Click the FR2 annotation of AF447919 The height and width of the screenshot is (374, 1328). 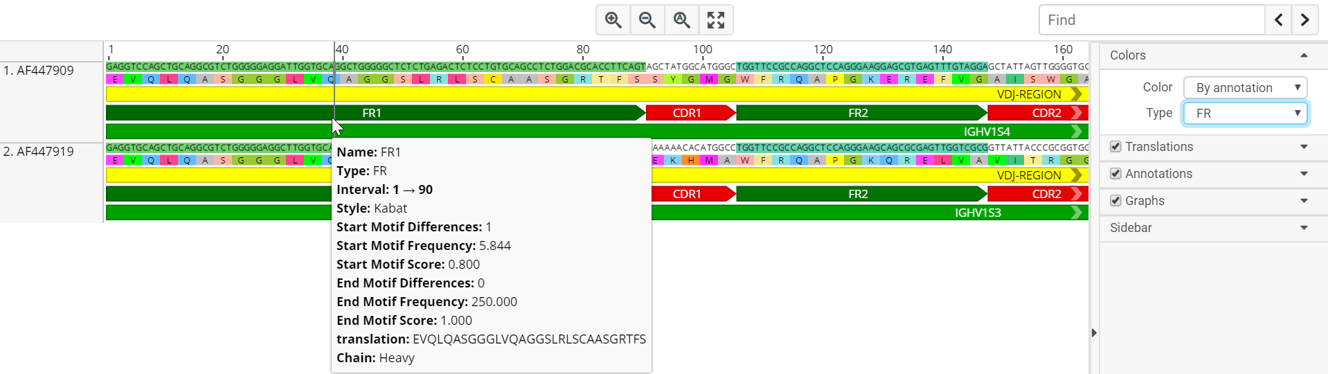(x=861, y=194)
